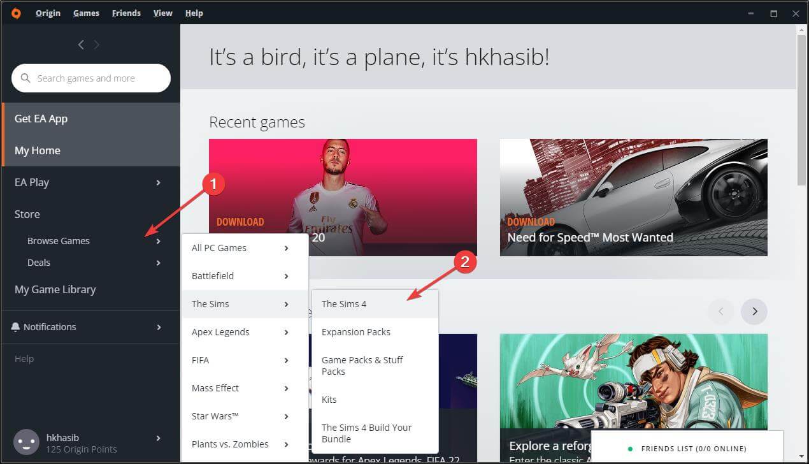Viewport: 809px width, 464px height.
Task: Expand Deals chevron
Action: (x=159, y=263)
